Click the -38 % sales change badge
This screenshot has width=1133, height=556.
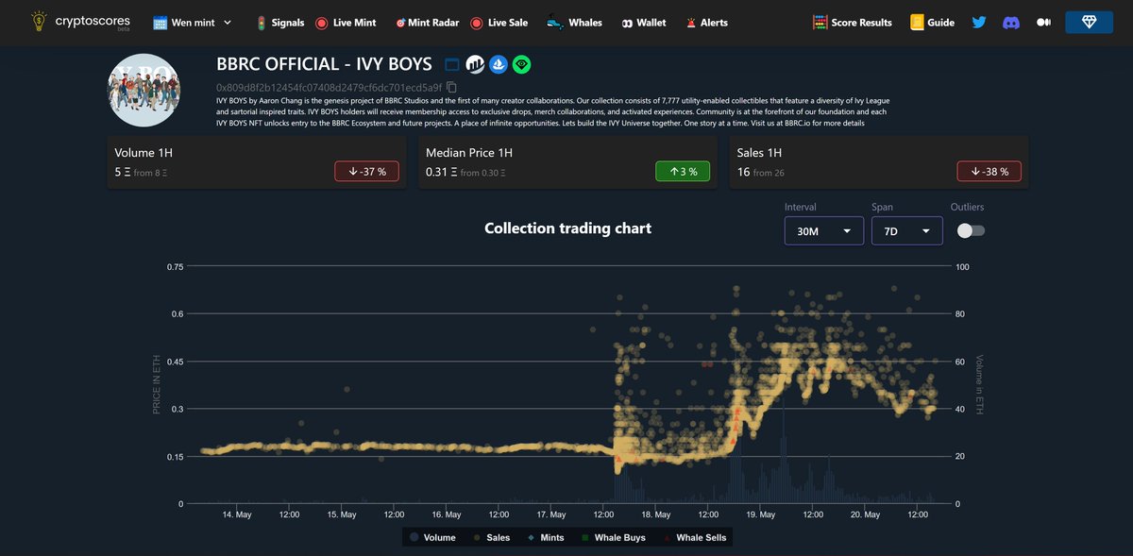point(989,172)
